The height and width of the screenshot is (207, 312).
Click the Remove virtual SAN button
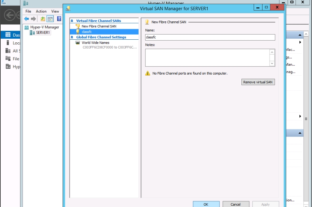(x=258, y=82)
